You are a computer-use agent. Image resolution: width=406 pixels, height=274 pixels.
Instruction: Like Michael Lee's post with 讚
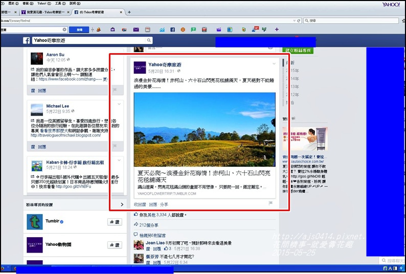[33, 147]
